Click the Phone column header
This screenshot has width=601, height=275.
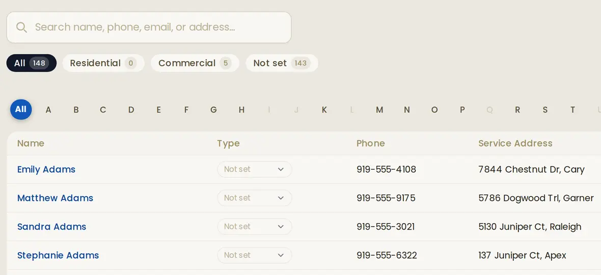point(371,143)
